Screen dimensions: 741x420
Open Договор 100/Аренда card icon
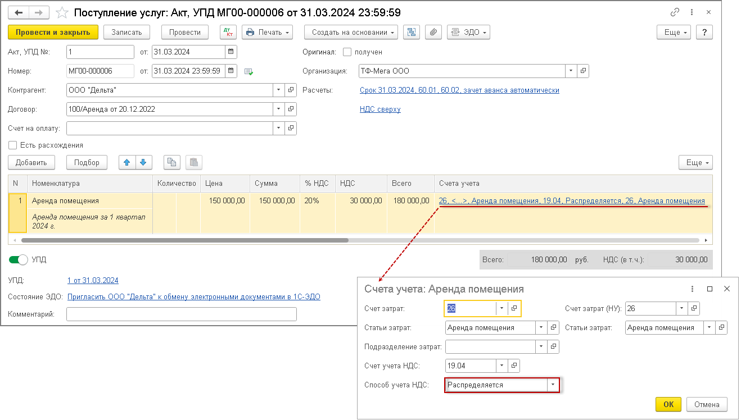291,109
